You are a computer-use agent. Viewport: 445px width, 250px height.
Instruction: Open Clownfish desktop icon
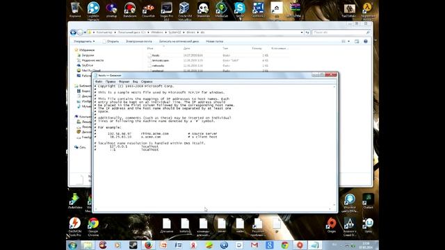click(148, 10)
